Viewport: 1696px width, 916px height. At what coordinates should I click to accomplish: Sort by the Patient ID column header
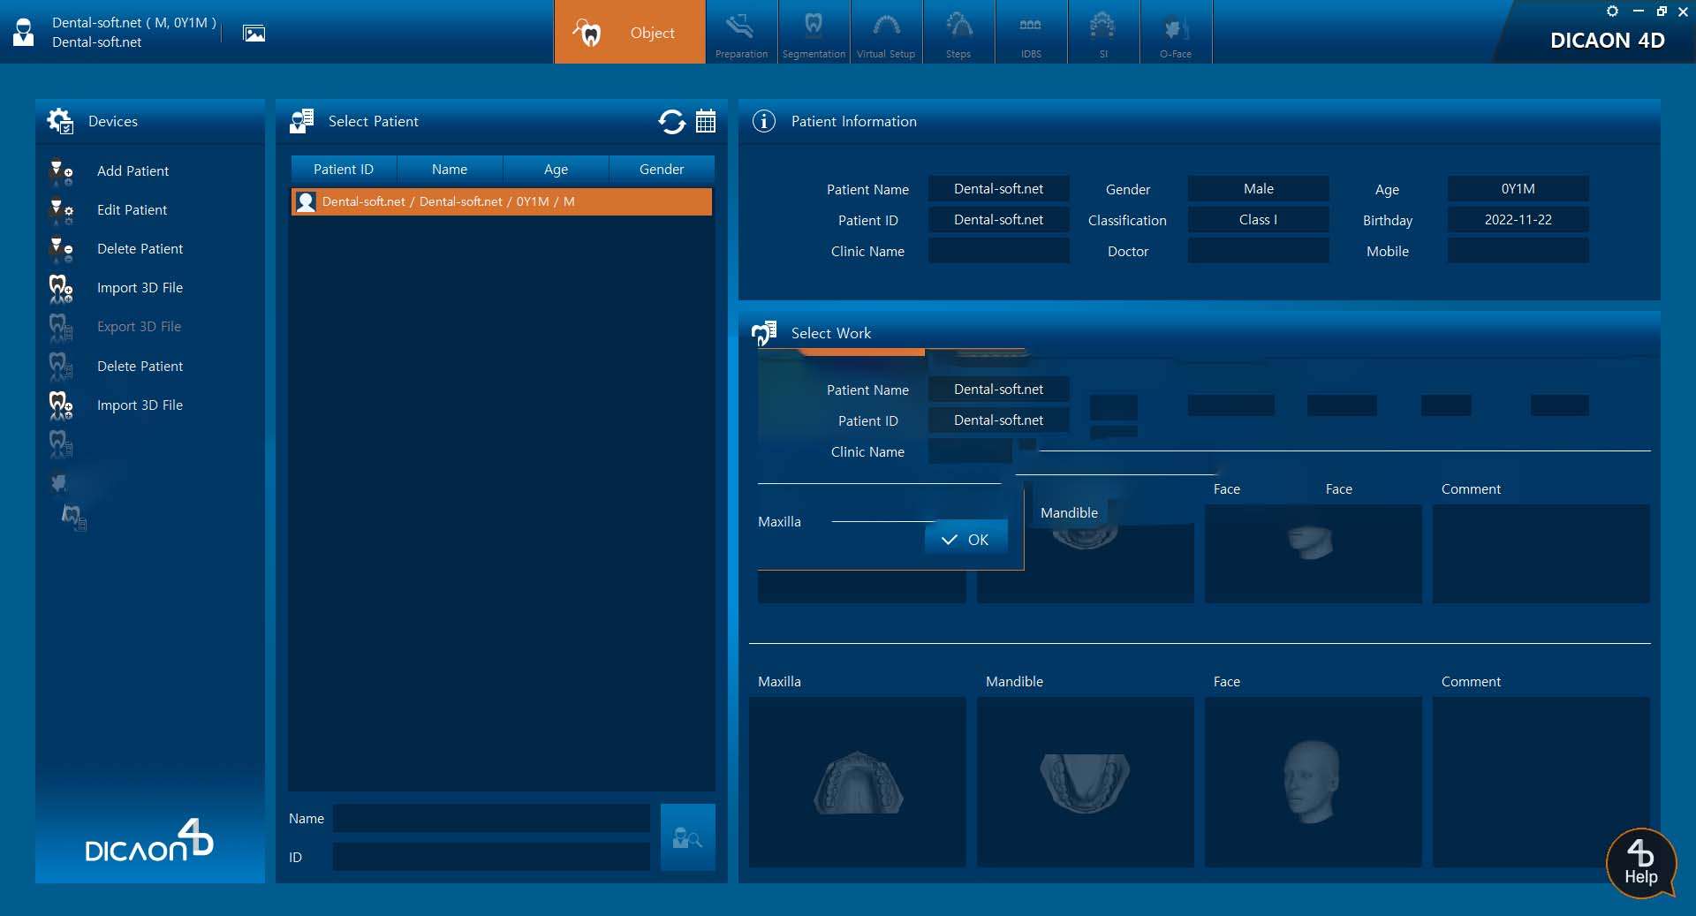pos(344,169)
